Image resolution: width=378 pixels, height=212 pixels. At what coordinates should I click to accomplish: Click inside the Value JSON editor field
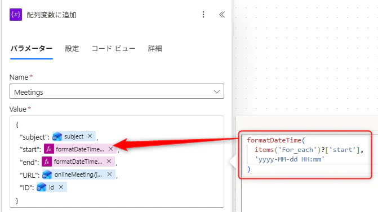click(x=117, y=162)
